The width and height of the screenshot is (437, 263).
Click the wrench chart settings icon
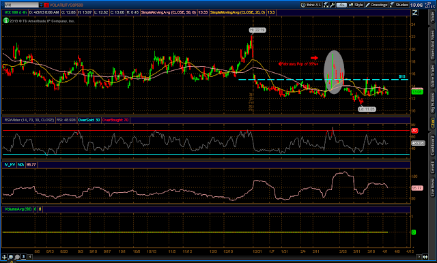(x=333, y=5)
